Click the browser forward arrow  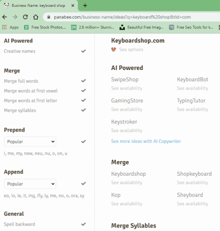click(15, 17)
